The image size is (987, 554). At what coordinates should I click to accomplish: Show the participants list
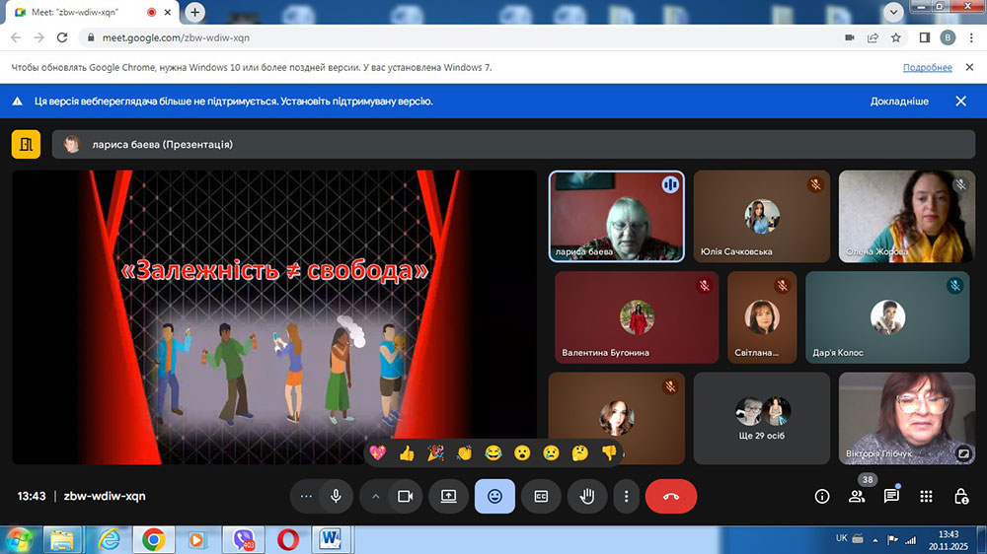tap(857, 496)
